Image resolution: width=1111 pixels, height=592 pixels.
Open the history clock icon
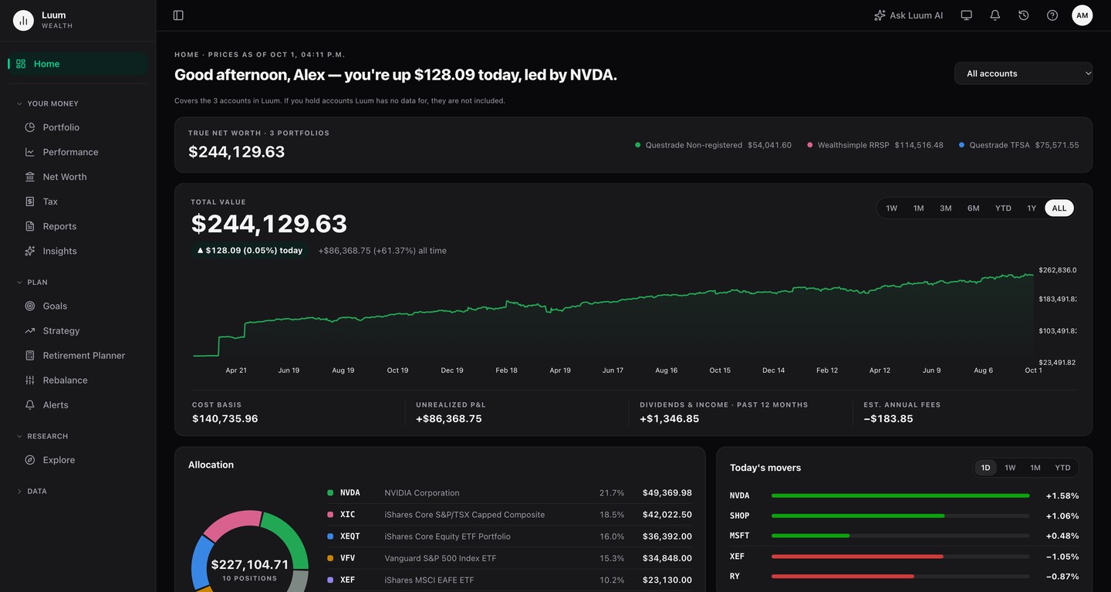1024,15
